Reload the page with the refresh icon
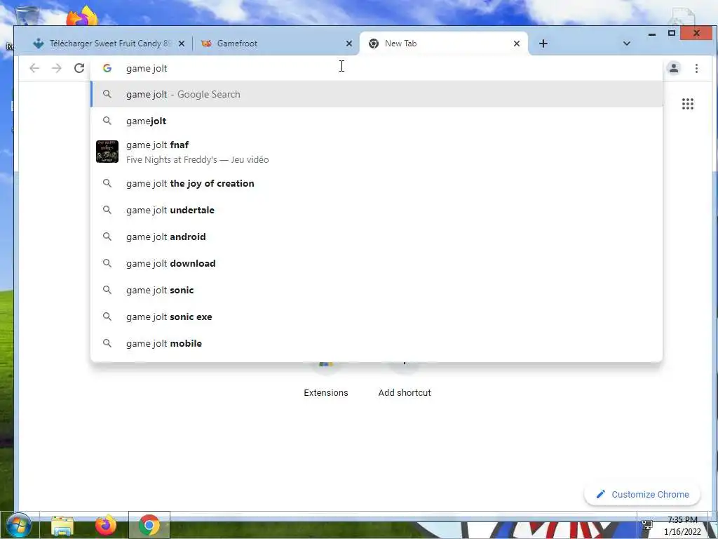718x539 pixels. click(x=79, y=68)
